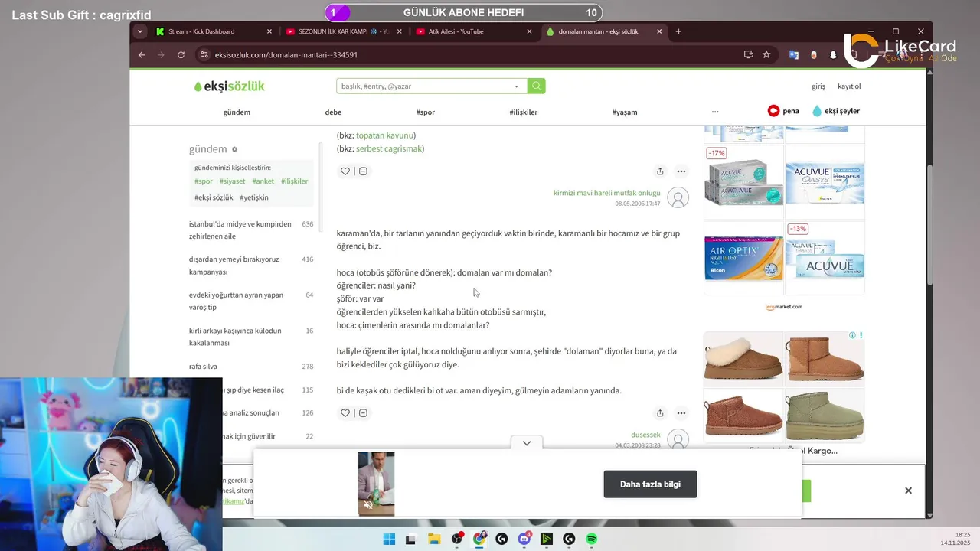This screenshot has height=551, width=980.
Task: Open more options for the karaman'da entry
Action: (681, 413)
